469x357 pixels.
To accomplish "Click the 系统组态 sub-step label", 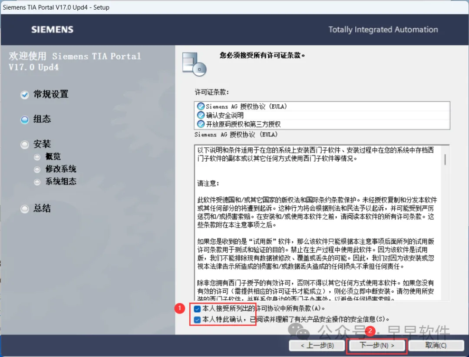I will [x=61, y=182].
